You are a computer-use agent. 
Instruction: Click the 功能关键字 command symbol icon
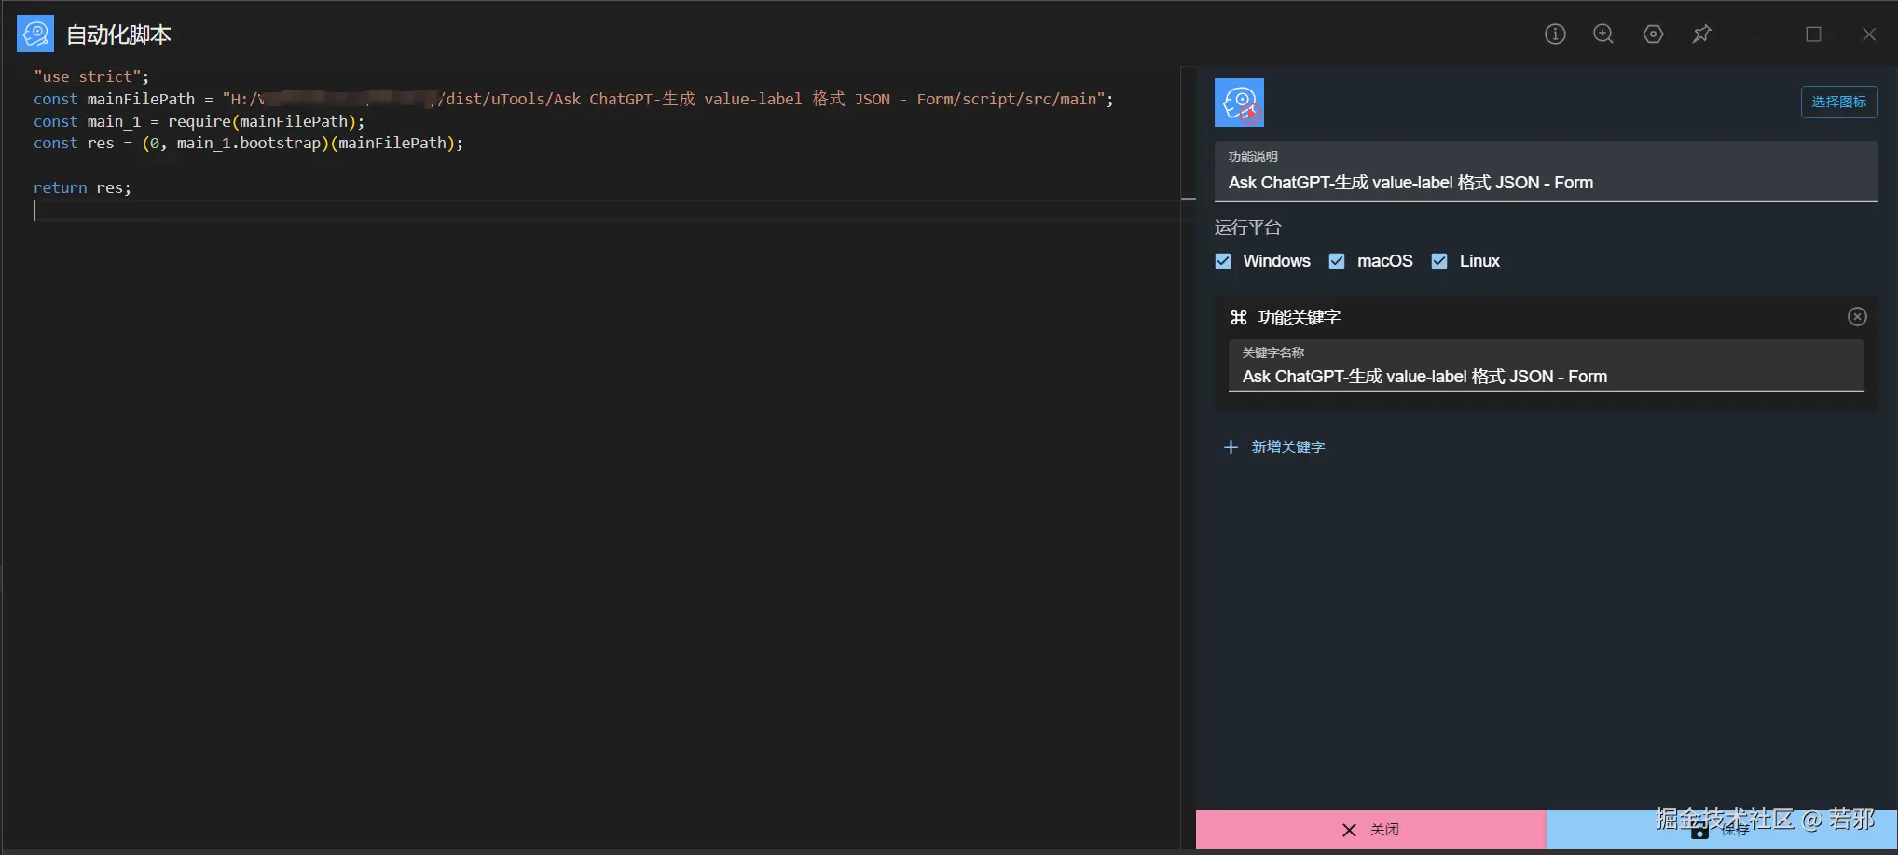click(x=1239, y=318)
